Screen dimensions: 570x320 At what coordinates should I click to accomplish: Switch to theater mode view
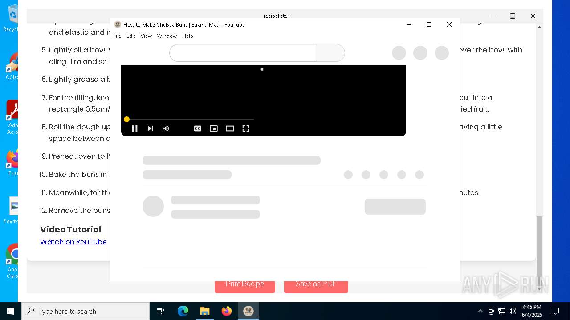pos(230,128)
